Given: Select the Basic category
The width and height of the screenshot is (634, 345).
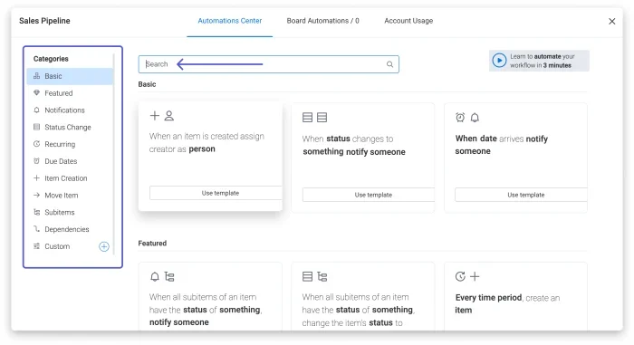Looking at the screenshot, I should point(70,76).
